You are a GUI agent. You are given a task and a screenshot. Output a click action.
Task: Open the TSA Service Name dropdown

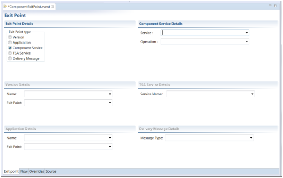[x=252, y=94]
